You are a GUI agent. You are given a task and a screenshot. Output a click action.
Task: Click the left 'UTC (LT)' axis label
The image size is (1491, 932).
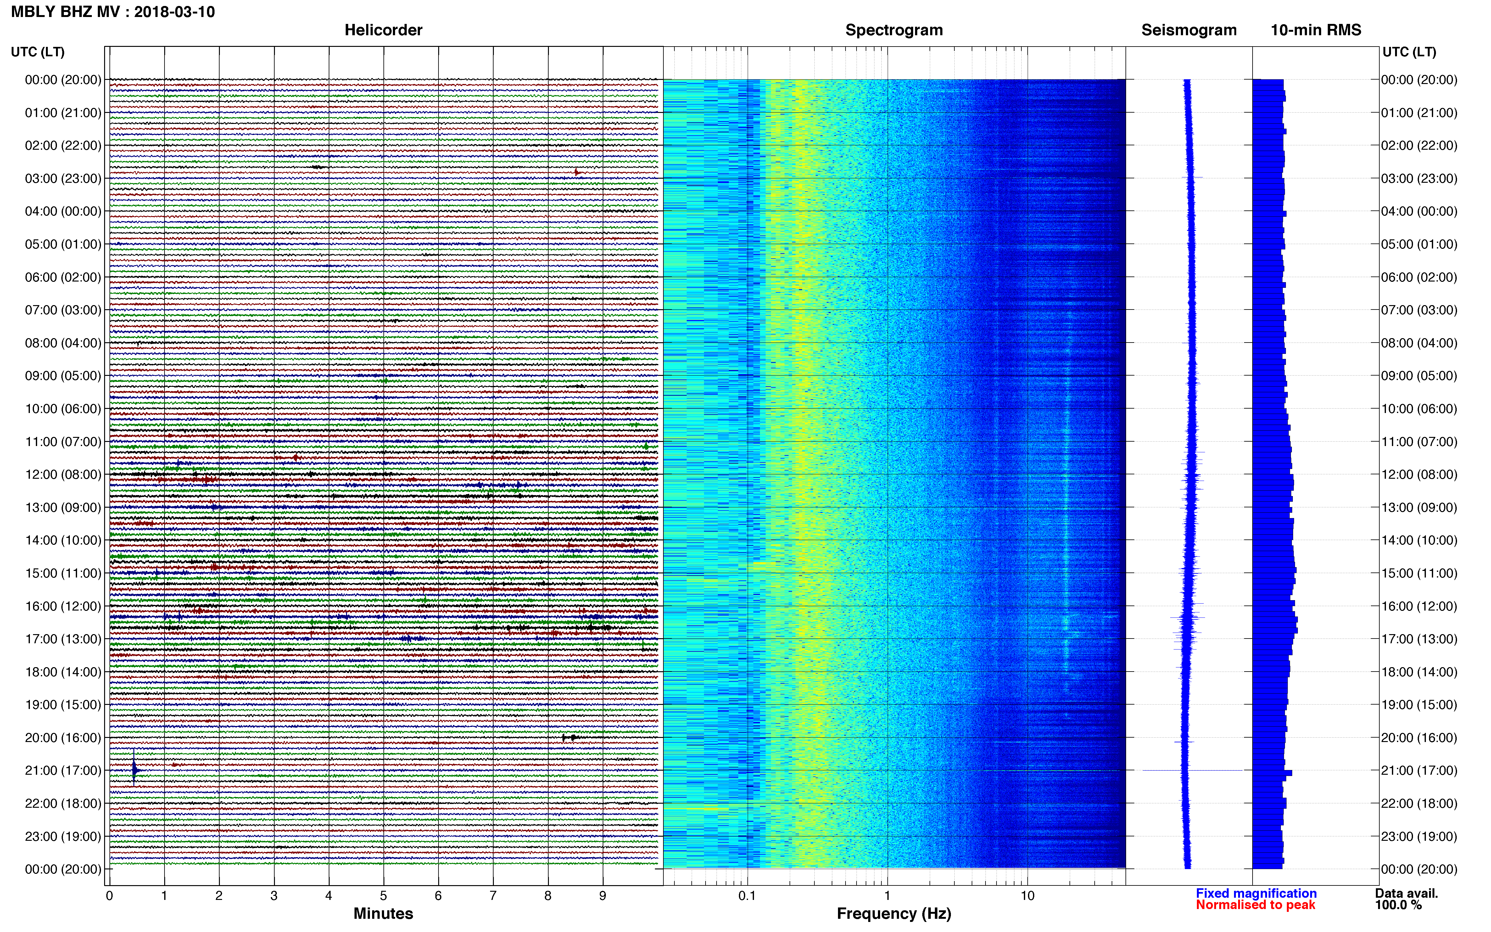(38, 52)
